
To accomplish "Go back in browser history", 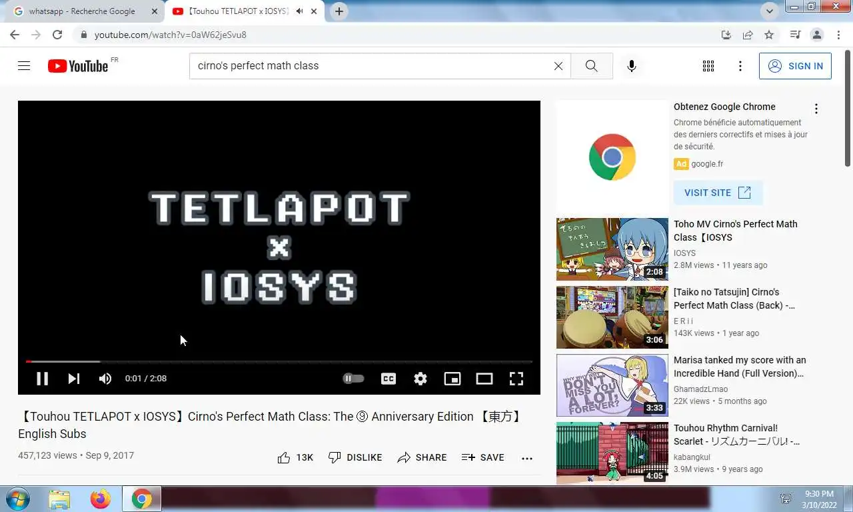I will pyautogui.click(x=15, y=35).
